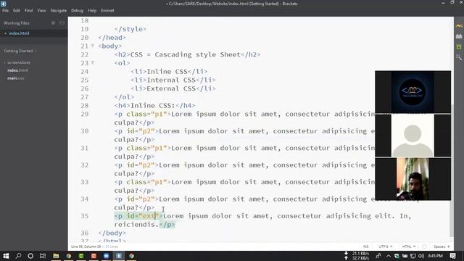
Task: Open Task View from taskbar
Action: coord(43,256)
